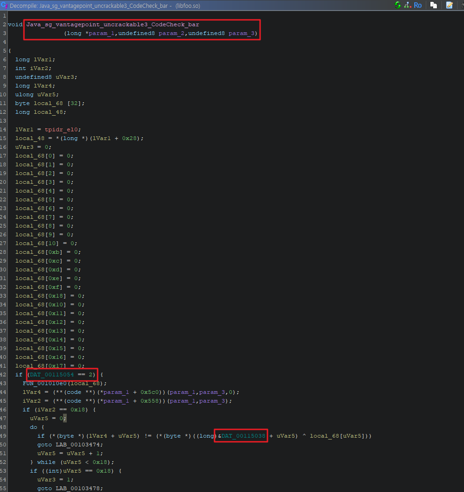Click 'uVar5' in 'ulong uVar5;' declaration
The width and height of the screenshot is (464, 492).
point(46,95)
